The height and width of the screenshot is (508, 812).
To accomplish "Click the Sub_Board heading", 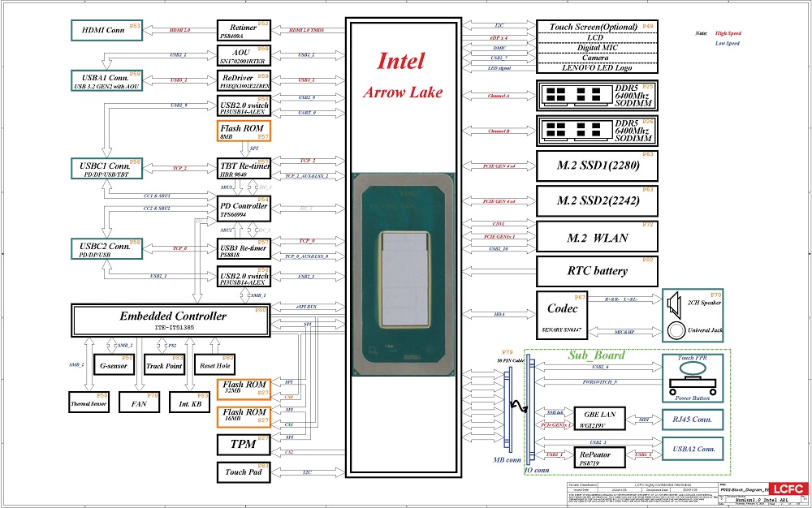I will pyautogui.click(x=597, y=355).
